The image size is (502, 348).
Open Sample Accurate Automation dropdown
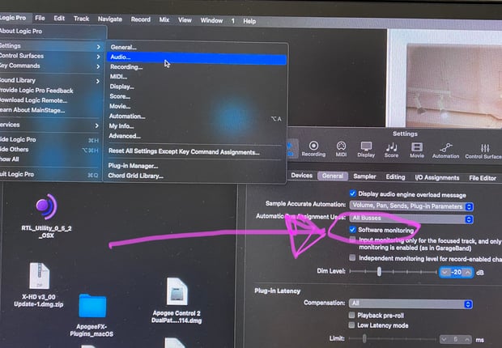411,206
